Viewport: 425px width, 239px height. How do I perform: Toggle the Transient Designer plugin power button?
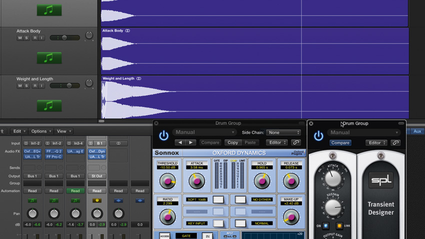point(318,136)
